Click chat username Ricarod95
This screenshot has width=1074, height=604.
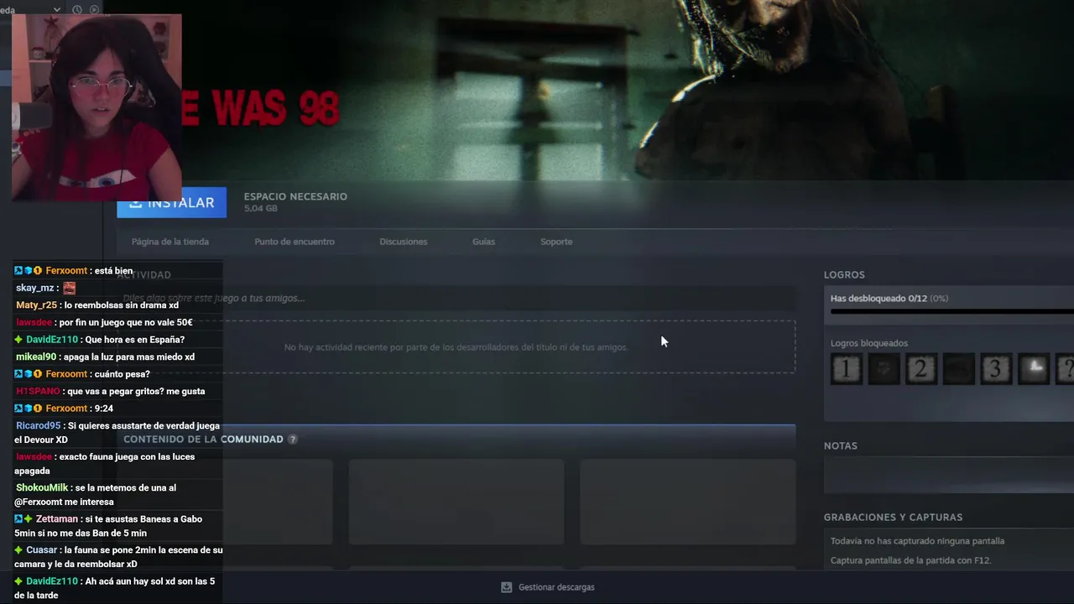pos(39,425)
